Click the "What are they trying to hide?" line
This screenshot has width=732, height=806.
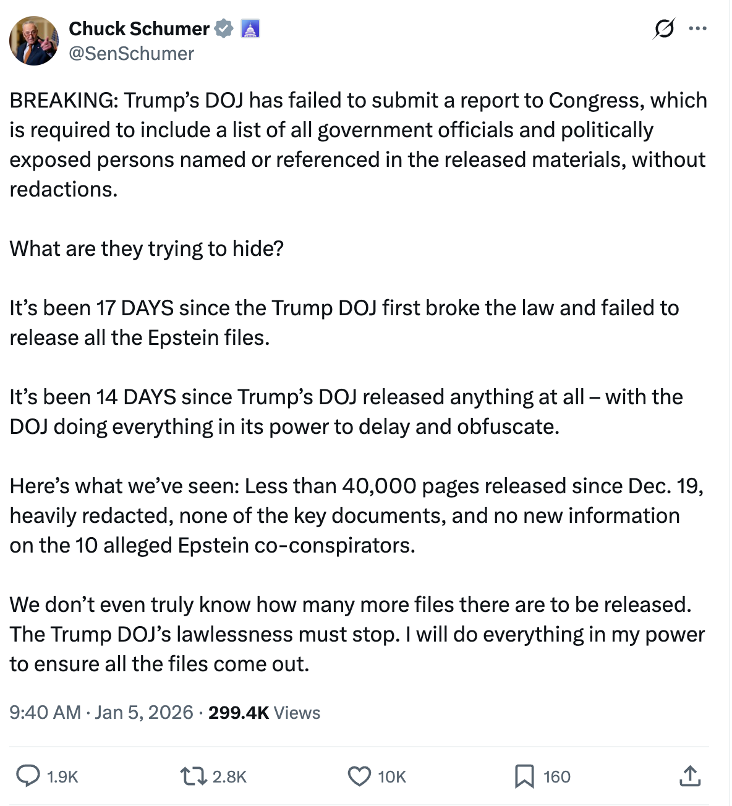(147, 248)
